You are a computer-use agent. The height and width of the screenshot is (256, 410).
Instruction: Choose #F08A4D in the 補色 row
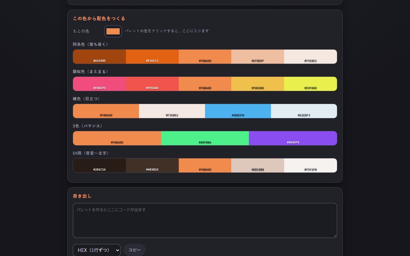click(106, 111)
